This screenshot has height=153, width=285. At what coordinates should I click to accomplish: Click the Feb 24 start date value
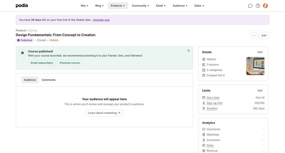[x=260, y=98]
